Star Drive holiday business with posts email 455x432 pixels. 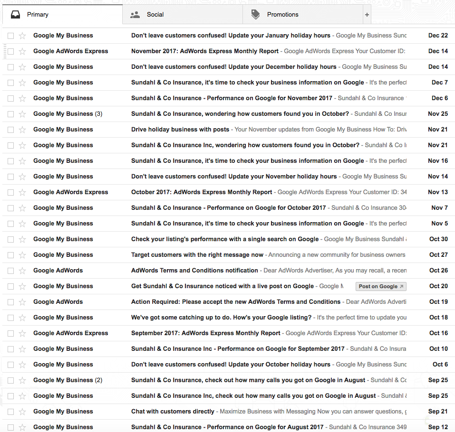[x=22, y=130]
